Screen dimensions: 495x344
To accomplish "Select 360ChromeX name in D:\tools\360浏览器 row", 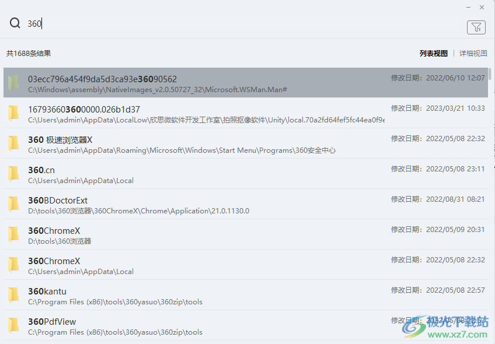I will [x=54, y=230].
